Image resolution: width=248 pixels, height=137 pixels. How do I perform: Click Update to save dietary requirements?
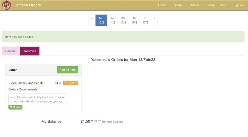(15, 107)
